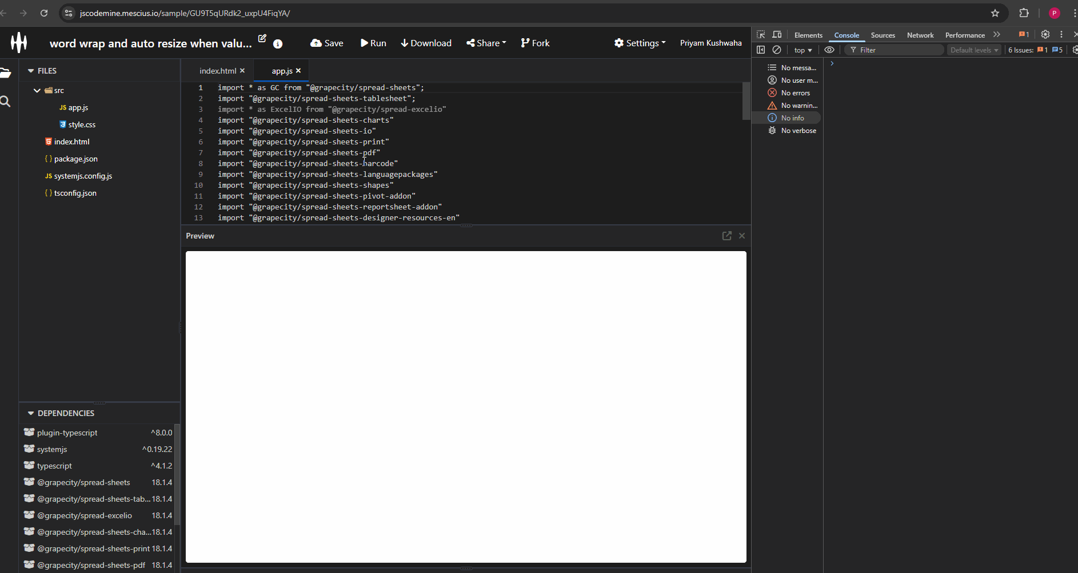The height and width of the screenshot is (573, 1078).
Task: View site information icon in address bar
Action: pos(69,13)
